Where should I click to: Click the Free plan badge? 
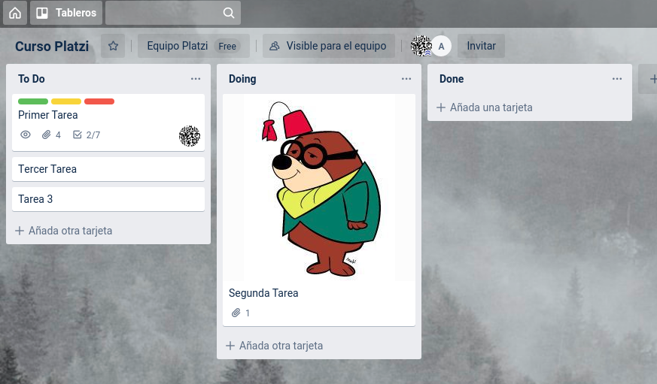coord(227,46)
